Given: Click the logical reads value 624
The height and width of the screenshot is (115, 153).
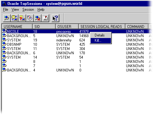Looking at the screenshot, I should 82,40.
